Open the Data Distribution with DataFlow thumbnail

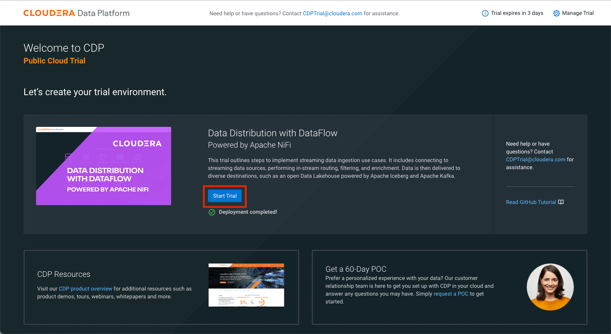tap(103, 166)
